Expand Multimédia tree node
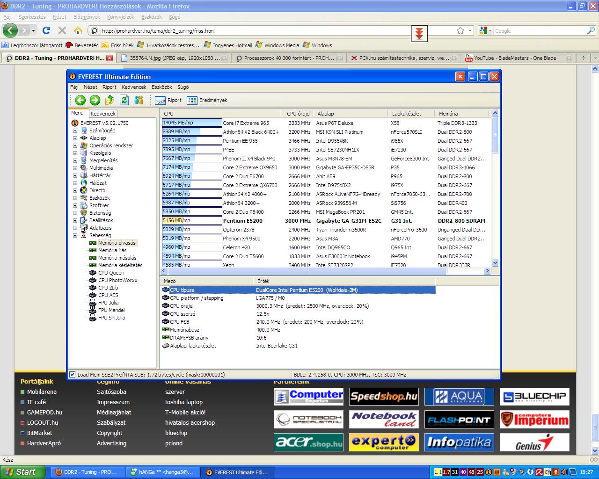 pyautogui.click(x=75, y=168)
